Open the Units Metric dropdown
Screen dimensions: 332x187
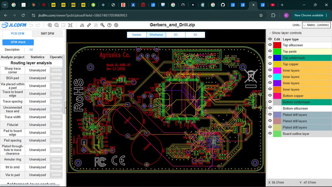[x=316, y=25]
